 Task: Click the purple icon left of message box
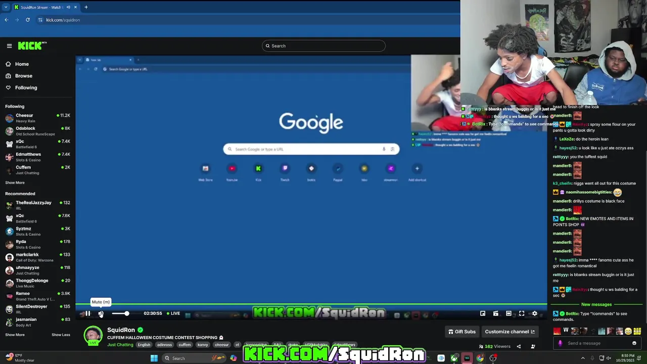pyautogui.click(x=560, y=343)
